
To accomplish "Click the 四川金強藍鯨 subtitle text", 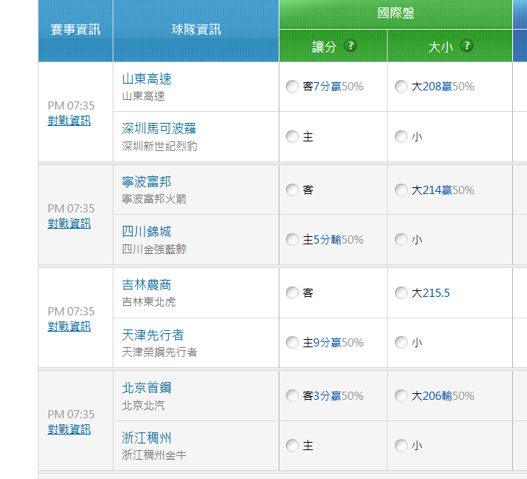I will pyautogui.click(x=154, y=249).
